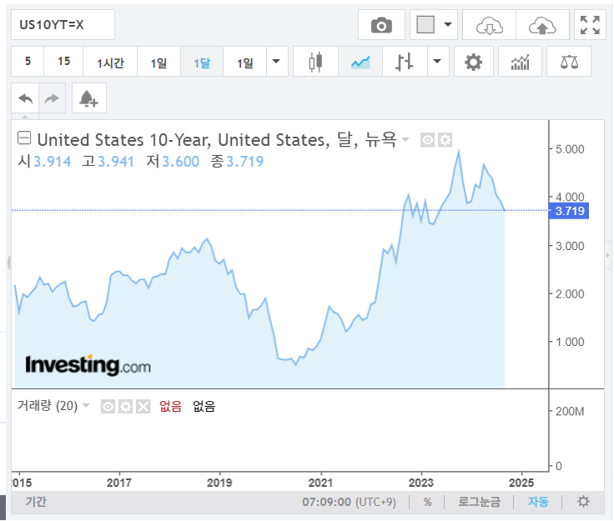Click the black 없음 volume value
614x521 pixels.
click(x=204, y=407)
